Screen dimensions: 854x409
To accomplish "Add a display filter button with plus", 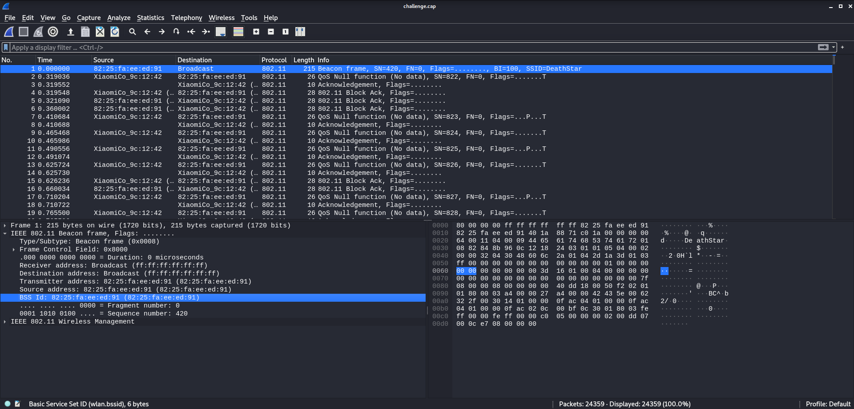I will pos(842,47).
